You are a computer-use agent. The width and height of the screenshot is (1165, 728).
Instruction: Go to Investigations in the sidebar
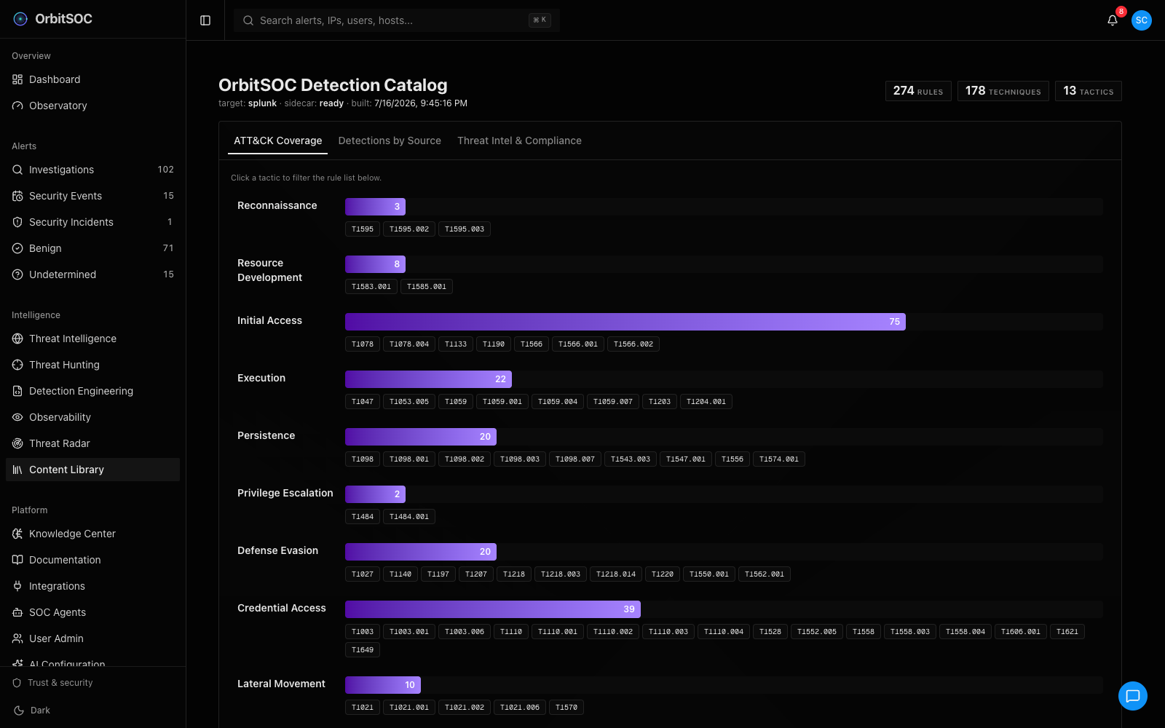[92, 170]
